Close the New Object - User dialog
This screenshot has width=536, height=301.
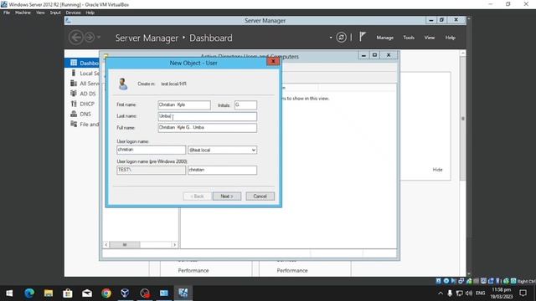[x=273, y=61]
